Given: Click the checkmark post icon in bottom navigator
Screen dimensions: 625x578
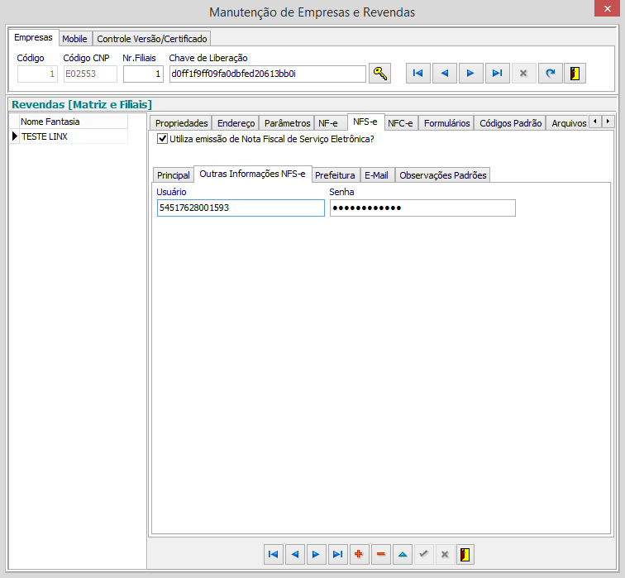Looking at the screenshot, I should tap(424, 555).
